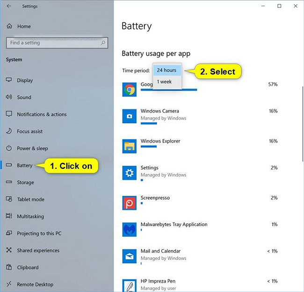This screenshot has height=292, width=304.
Task: Click the Mail and Calendar envelope icon
Action: [129, 256]
